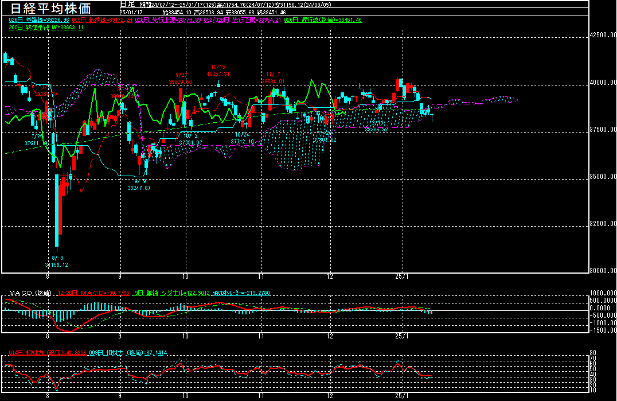Viewport: 617px width, 401px height.
Task: Click month 10 on main chart axis
Action: click(185, 277)
